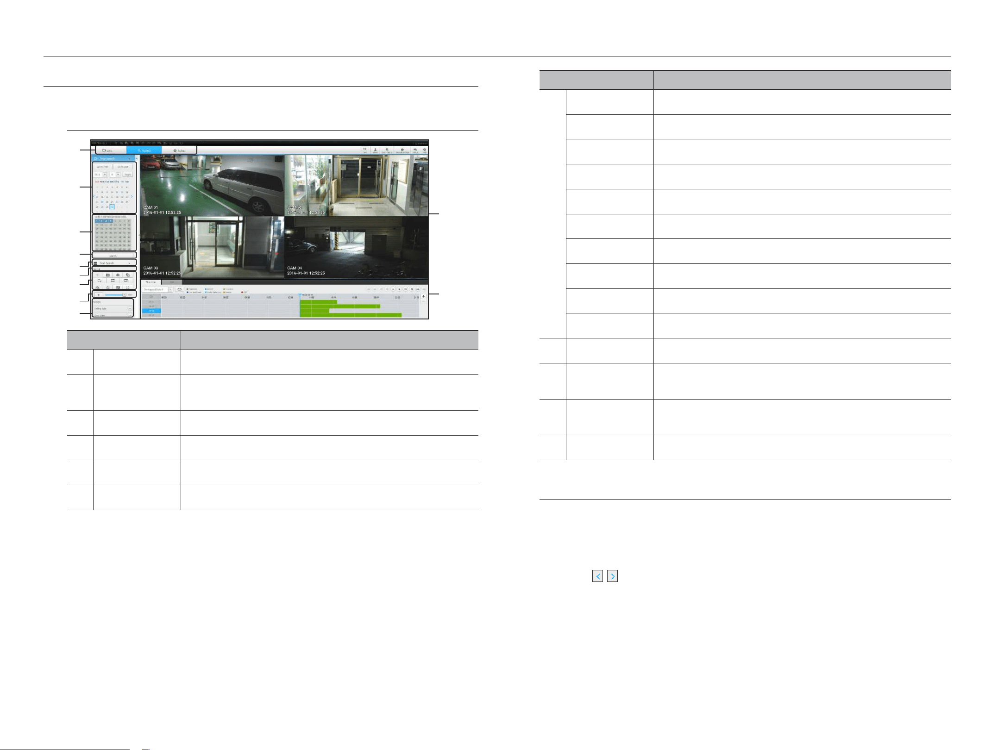Toggle channel 2 in the channel grid

coord(101,221)
